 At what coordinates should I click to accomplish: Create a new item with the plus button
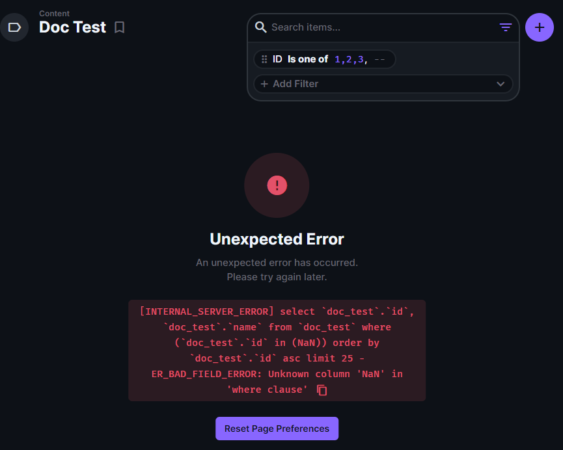point(539,27)
